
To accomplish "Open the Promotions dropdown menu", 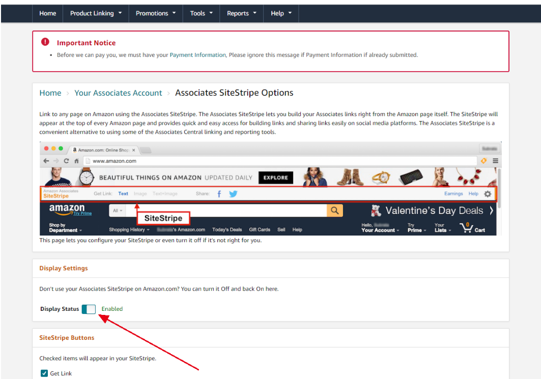I will pos(155,13).
